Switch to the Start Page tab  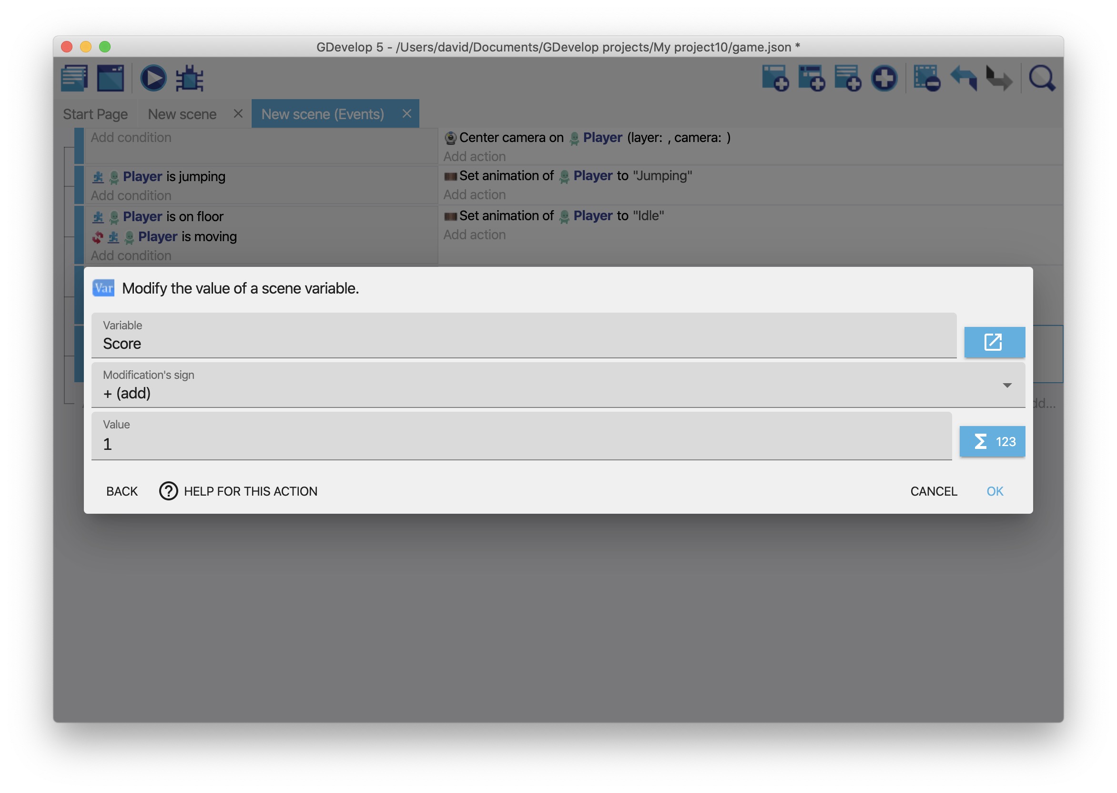(x=95, y=114)
